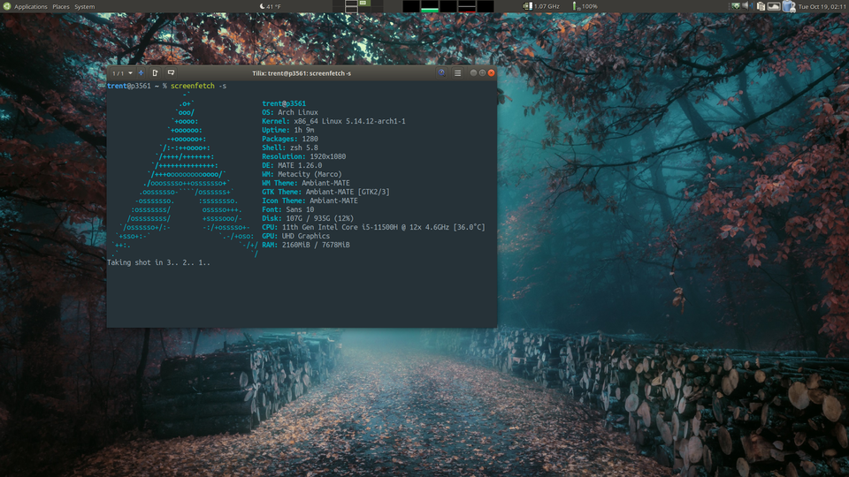This screenshot has width=849, height=477.
Task: Open the System menu
Action: pos(85,6)
